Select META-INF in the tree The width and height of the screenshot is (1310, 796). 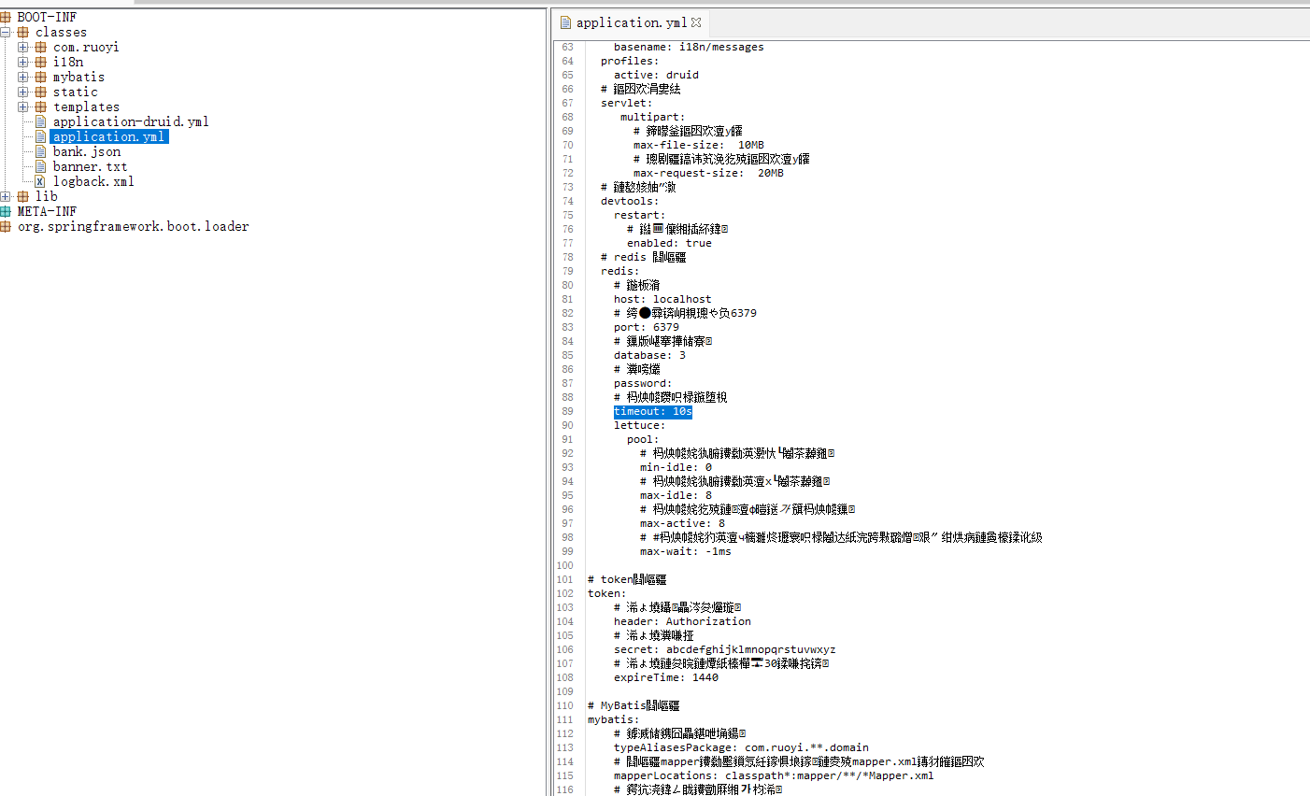(47, 211)
